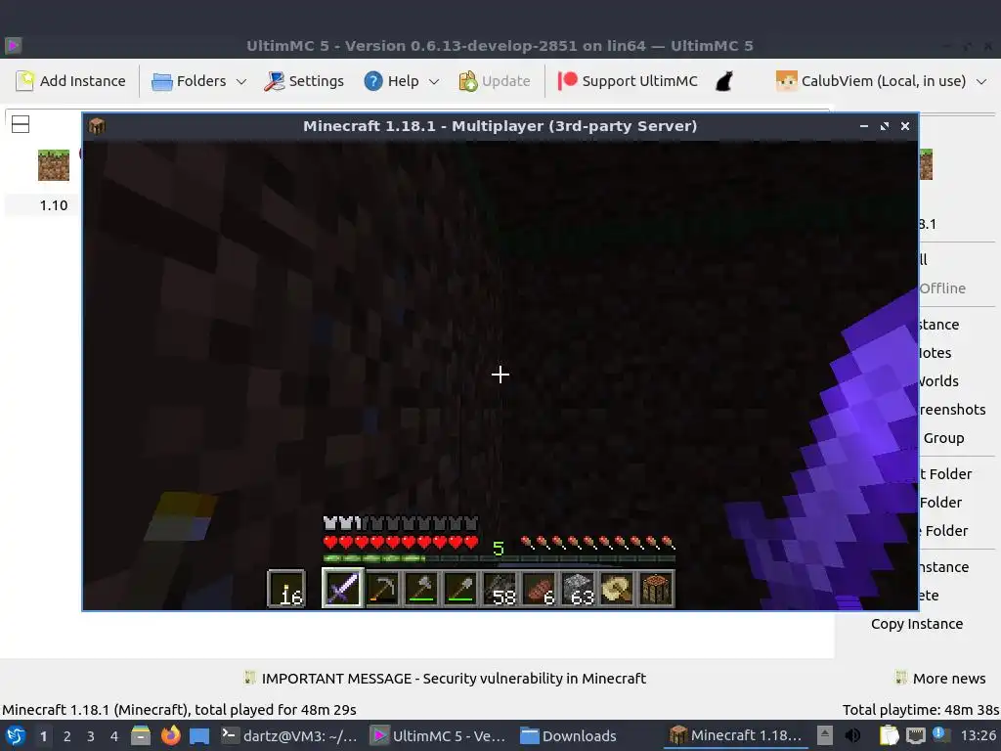
Task: Click the show desktop icon in taskbar
Action: click(x=199, y=735)
